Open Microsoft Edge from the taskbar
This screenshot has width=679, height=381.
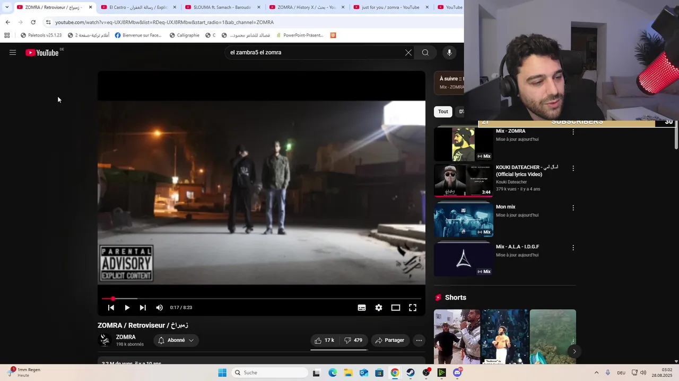pyautogui.click(x=333, y=373)
